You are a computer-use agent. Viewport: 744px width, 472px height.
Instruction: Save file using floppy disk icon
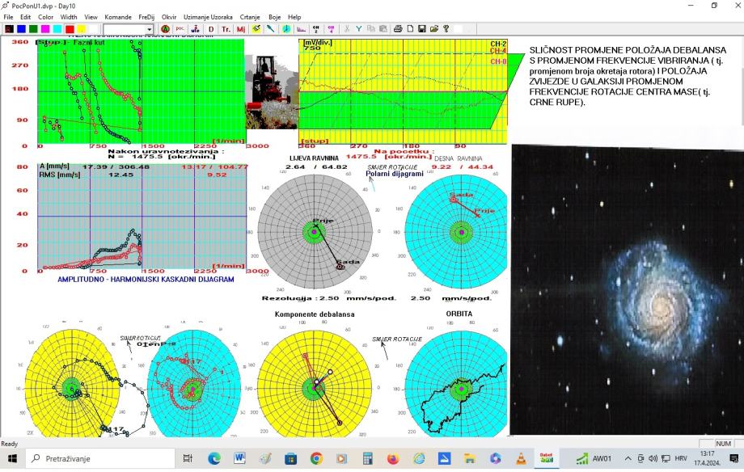pyautogui.click(x=422, y=29)
